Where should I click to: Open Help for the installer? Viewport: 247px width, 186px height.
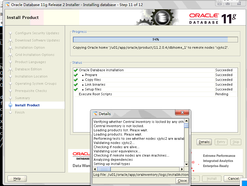click(17, 178)
